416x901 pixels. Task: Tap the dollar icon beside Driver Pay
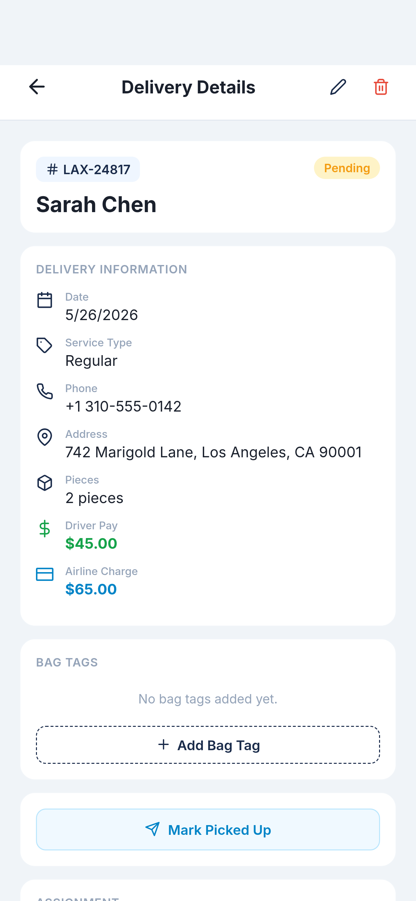pos(45,528)
